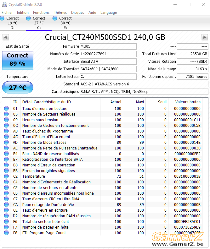Click the Nbre d'allumage value 3163 x
Image resolution: width=210 pixels, height=249 pixels.
193,69
